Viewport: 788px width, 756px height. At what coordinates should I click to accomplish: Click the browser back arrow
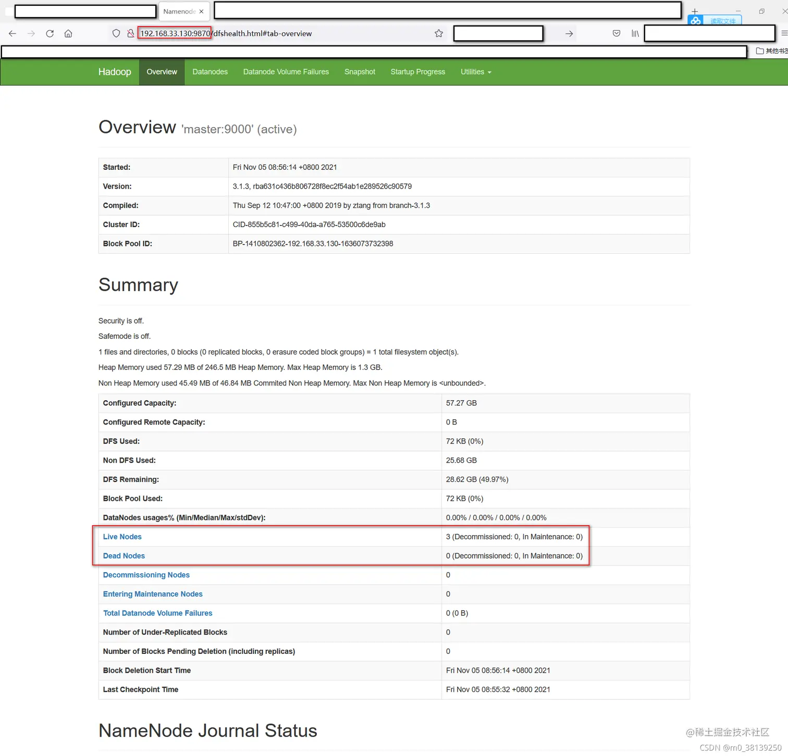(13, 33)
